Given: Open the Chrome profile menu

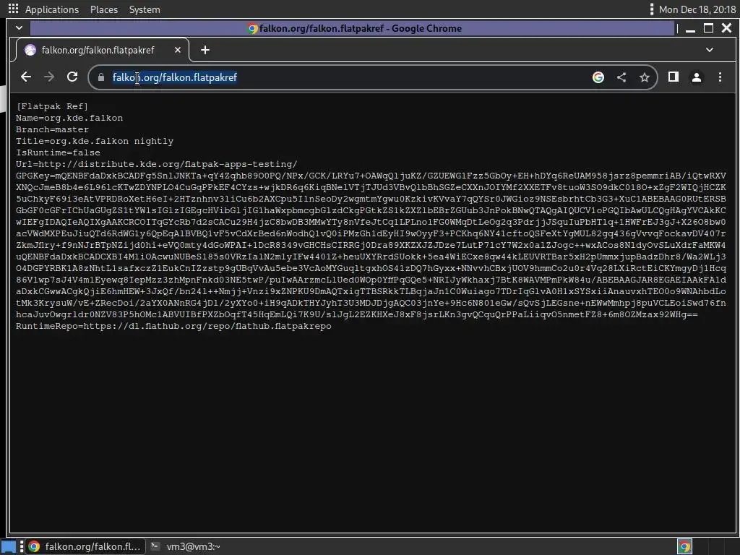Looking at the screenshot, I should [x=697, y=77].
